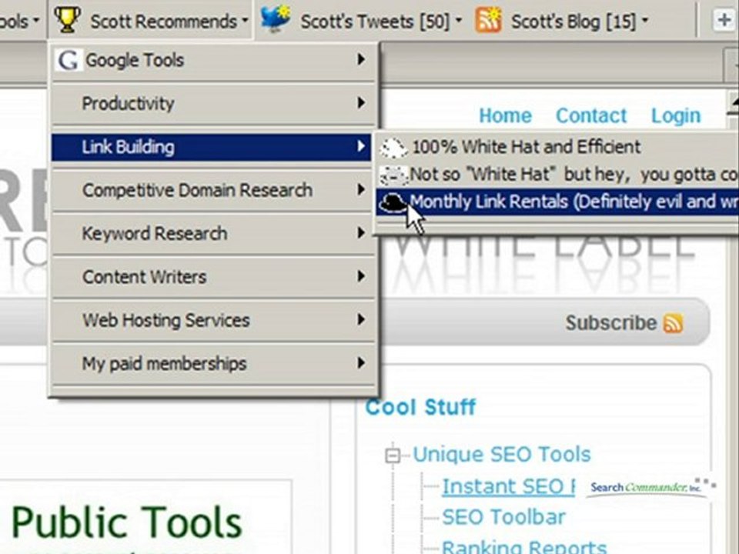This screenshot has width=739, height=554.
Task: Open the Login link
Action: 676,116
